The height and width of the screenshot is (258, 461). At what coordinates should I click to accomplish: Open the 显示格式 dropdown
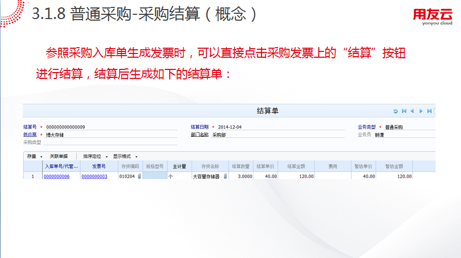[125, 156]
